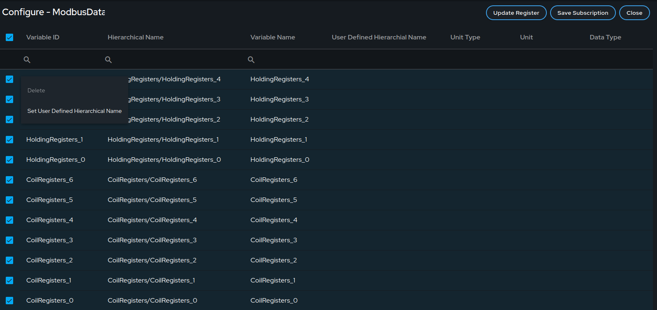This screenshot has width=657, height=310.
Task: Uncheck the HoldingRegisters_3 row checkbox
Action: 9,99
